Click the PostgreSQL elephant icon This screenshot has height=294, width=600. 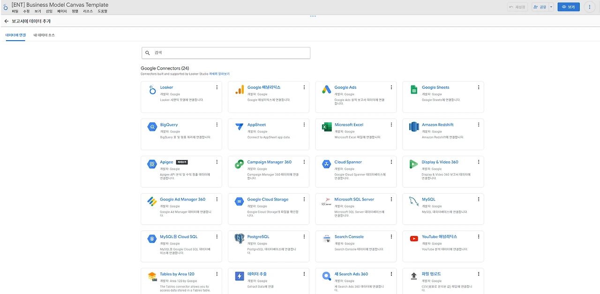[240, 239]
